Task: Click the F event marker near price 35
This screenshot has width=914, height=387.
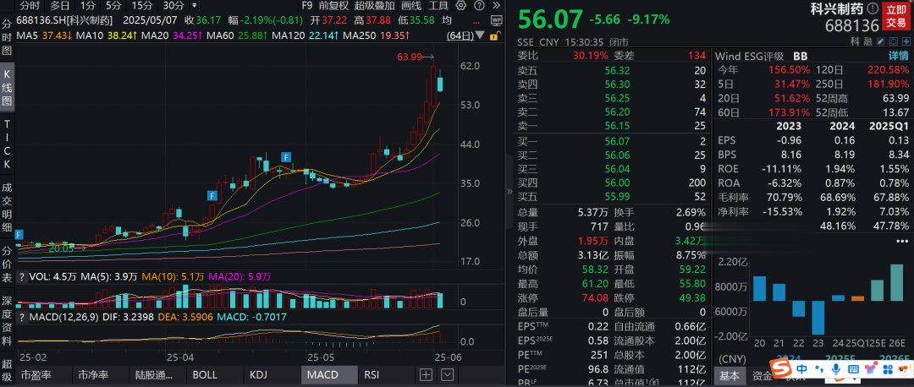Action: tap(212, 195)
